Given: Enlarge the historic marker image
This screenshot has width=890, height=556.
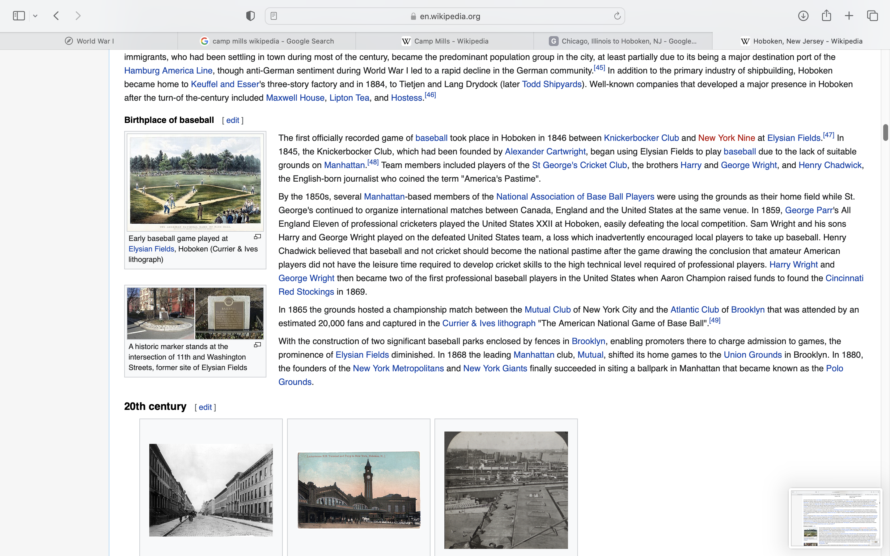Looking at the screenshot, I should [x=257, y=345].
